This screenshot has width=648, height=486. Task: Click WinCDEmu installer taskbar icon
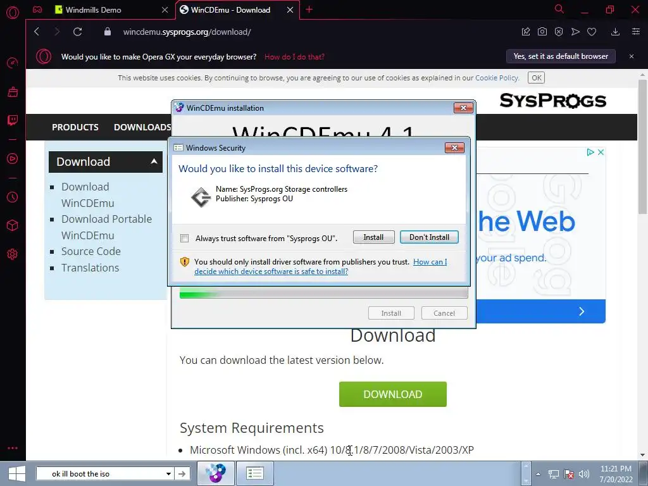point(216,473)
